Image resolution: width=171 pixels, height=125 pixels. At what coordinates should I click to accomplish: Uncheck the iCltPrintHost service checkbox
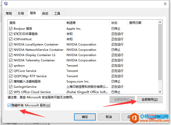pos(11,39)
